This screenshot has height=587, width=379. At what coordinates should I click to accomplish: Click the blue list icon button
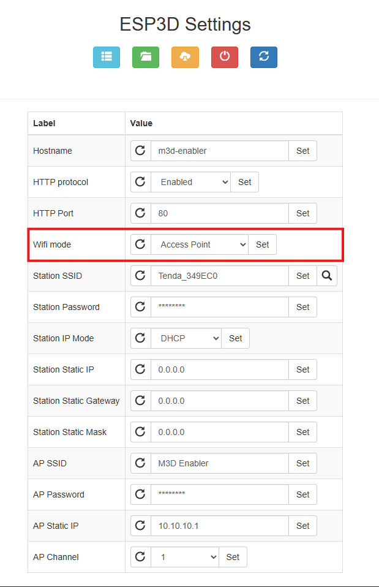107,56
